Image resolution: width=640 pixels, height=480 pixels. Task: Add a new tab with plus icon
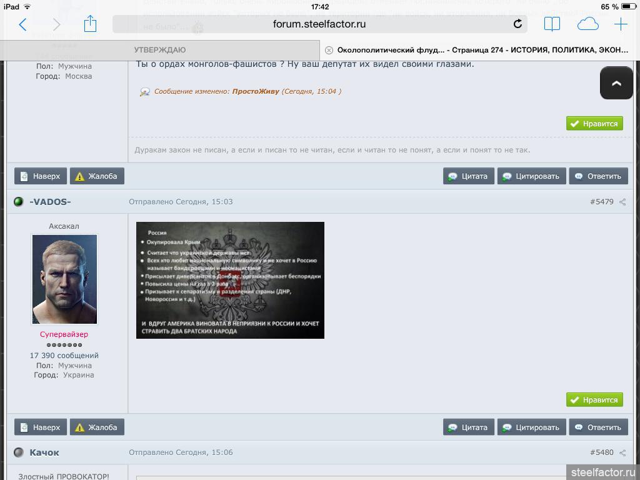click(621, 24)
